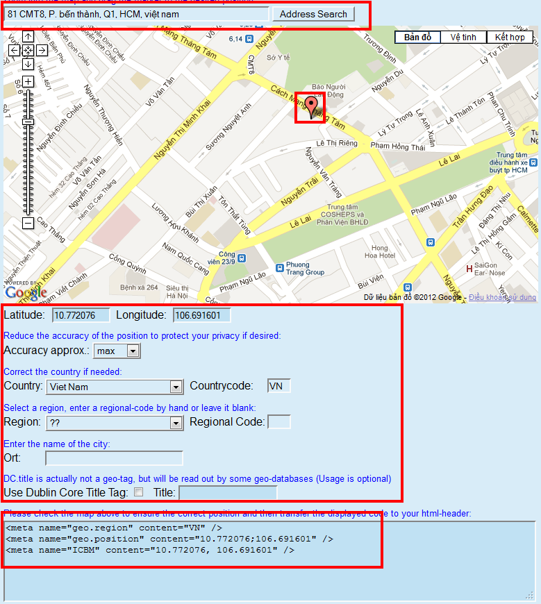This screenshot has height=604, width=541.
Task: Pan the map down with arrow
Action: tap(28, 64)
